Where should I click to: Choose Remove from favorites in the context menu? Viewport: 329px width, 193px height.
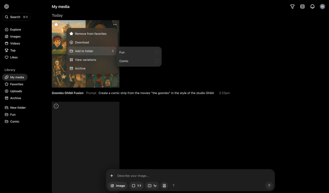coord(92,34)
